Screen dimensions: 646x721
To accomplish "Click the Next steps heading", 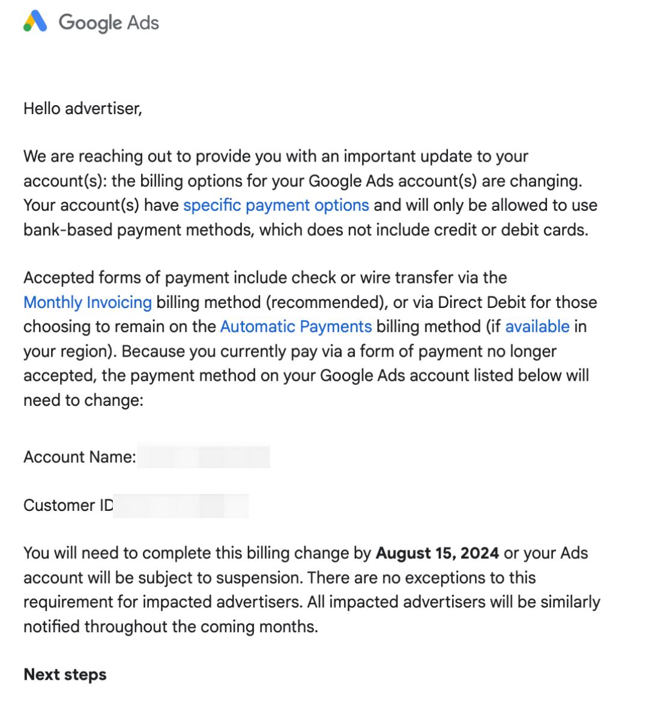I will (x=65, y=675).
